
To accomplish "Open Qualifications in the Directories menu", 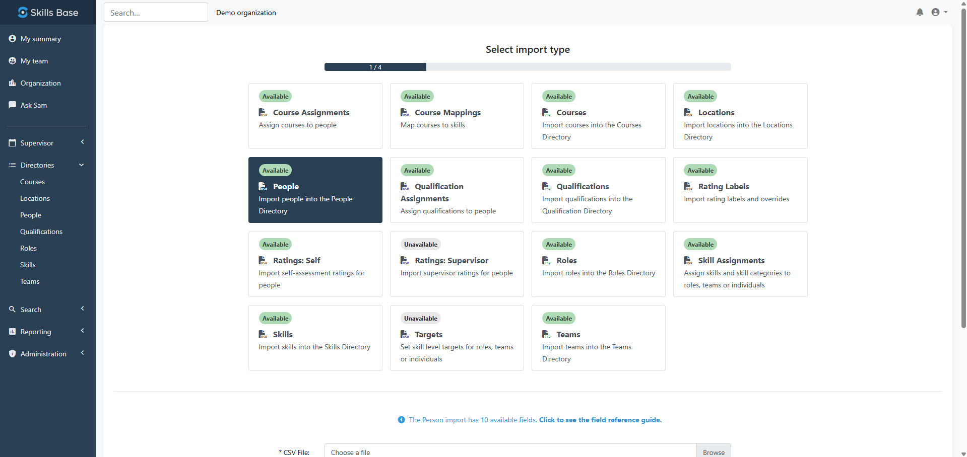I will 41,232.
